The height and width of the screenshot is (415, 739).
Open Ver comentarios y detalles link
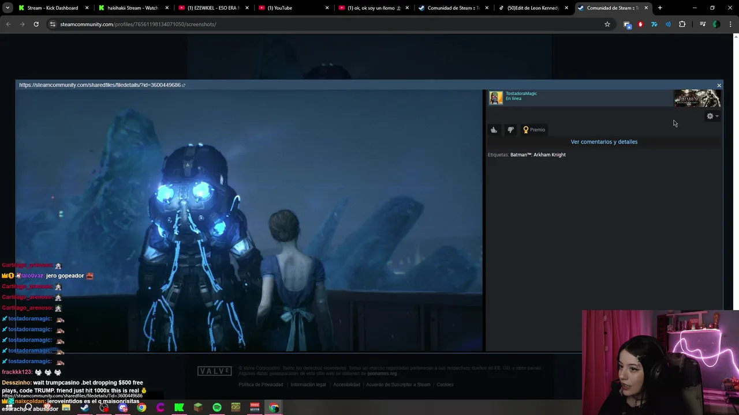[x=604, y=142]
